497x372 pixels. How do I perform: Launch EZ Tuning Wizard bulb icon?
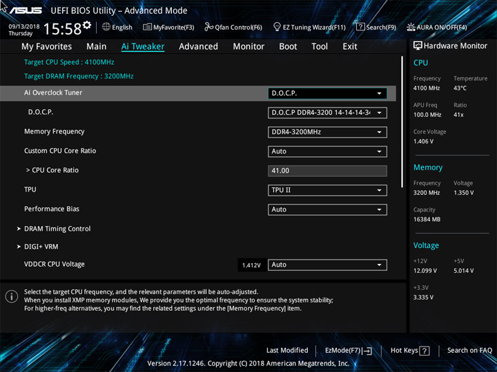277,27
